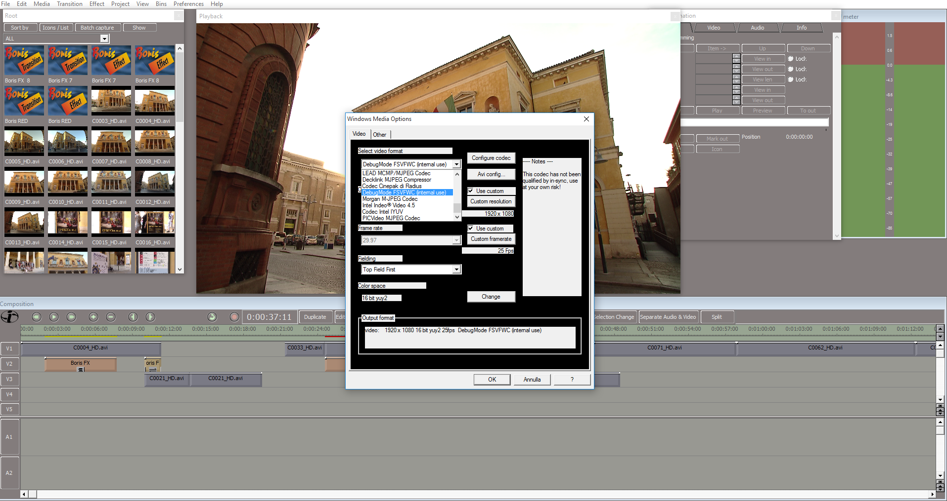Click the Custom framerate button
Image resolution: width=947 pixels, height=501 pixels.
491,239
